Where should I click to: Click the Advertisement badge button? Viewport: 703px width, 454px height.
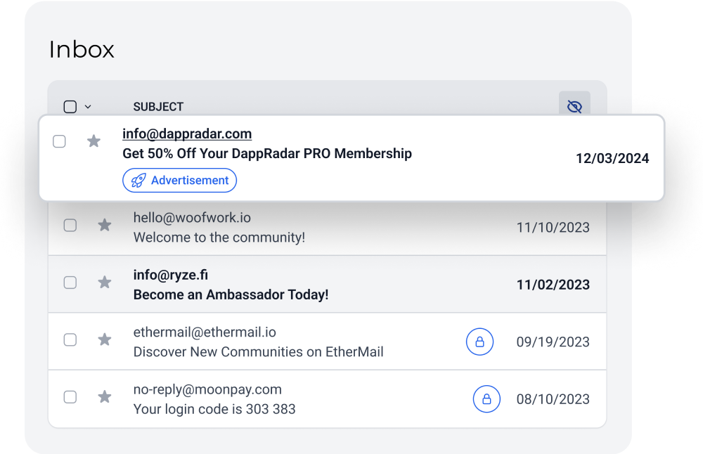[x=179, y=180]
